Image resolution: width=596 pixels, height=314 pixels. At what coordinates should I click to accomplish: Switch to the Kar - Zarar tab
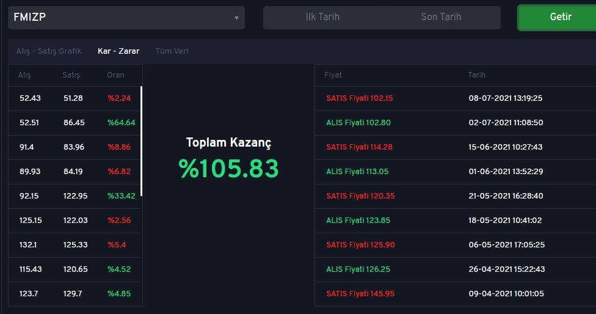point(118,51)
